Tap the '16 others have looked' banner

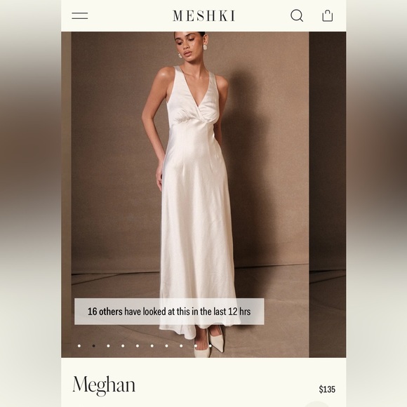click(x=169, y=312)
